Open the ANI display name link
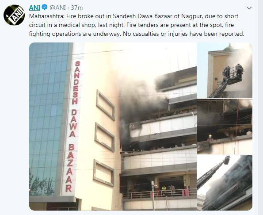This screenshot has width=263, height=215. (x=34, y=8)
